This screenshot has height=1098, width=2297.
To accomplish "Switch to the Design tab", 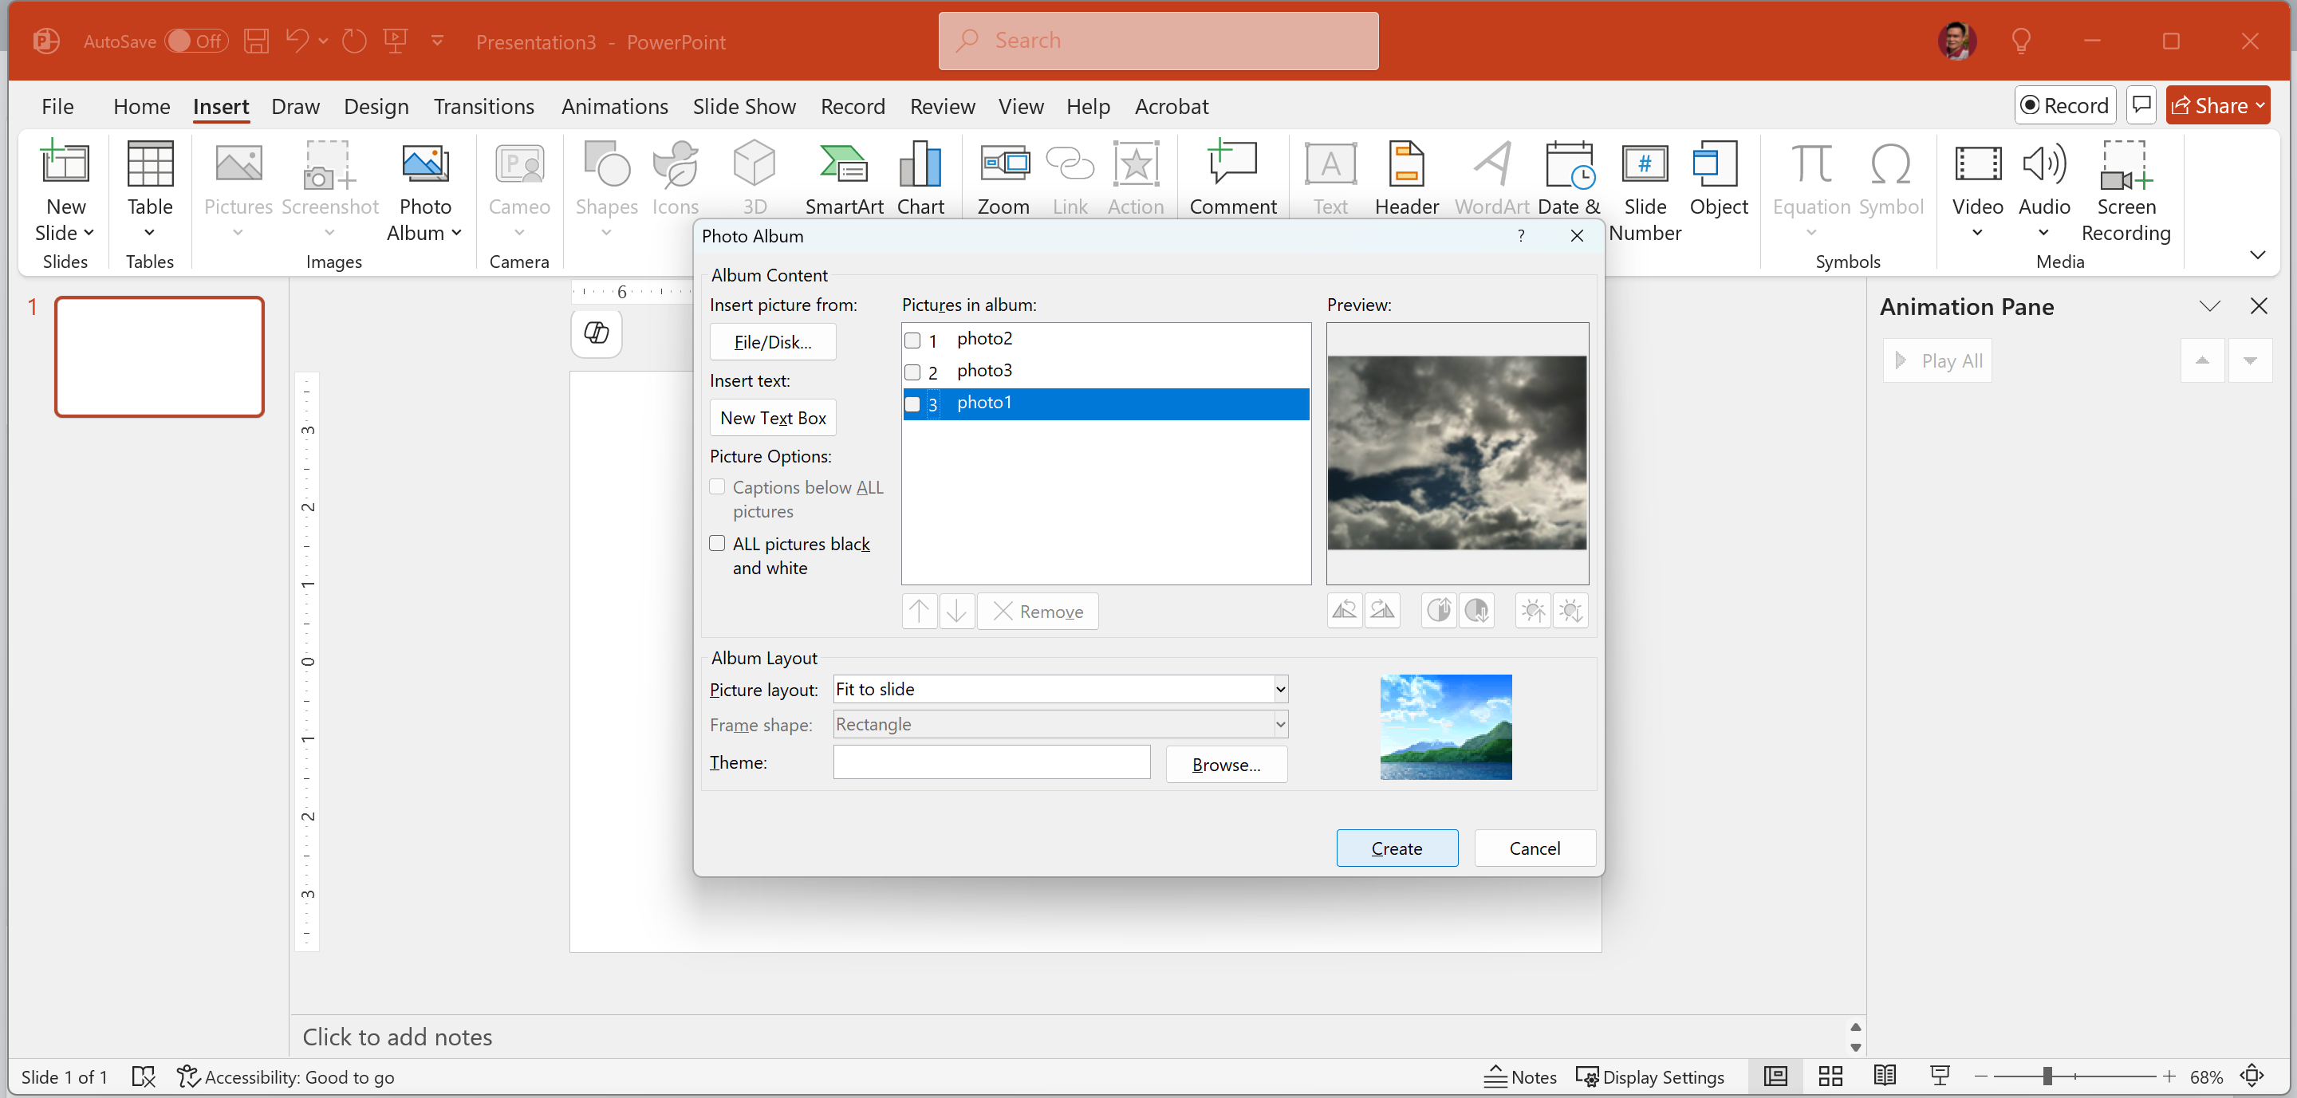I will point(376,106).
